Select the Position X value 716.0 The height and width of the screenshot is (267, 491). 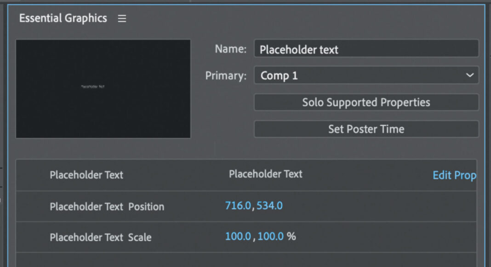(238, 206)
